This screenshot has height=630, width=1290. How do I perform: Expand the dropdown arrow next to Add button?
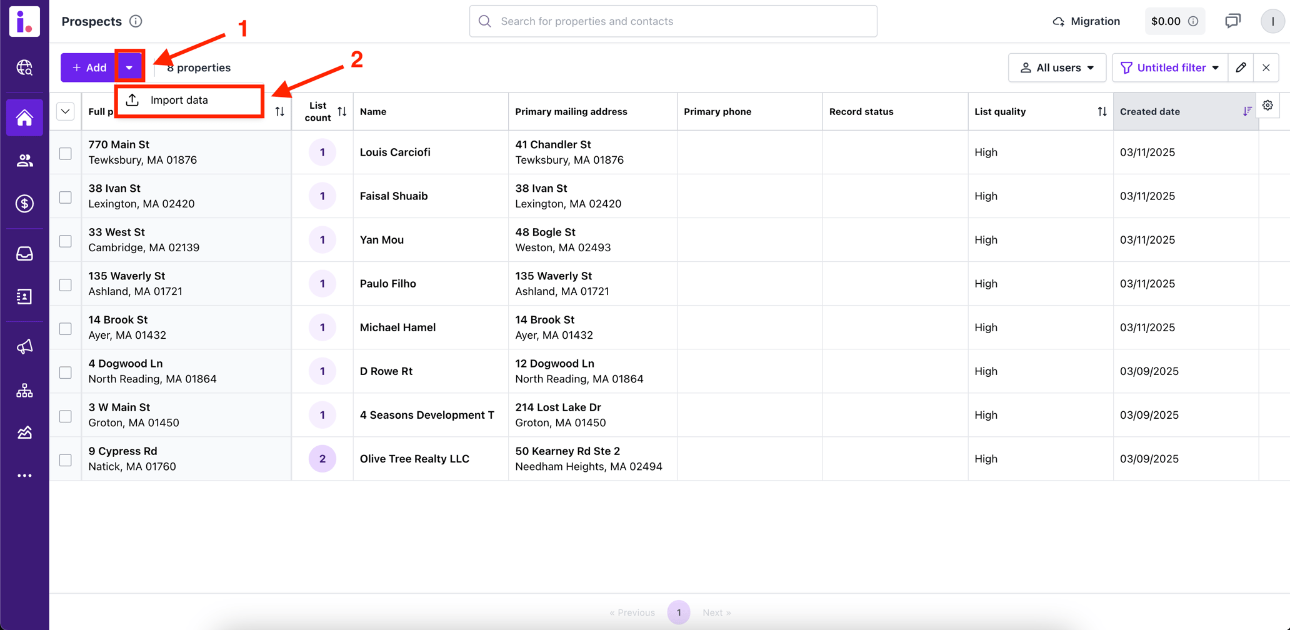129,66
